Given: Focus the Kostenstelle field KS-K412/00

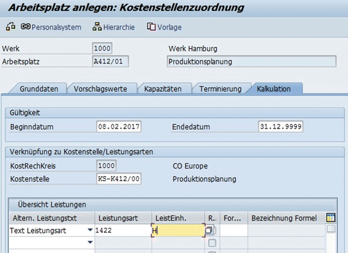Looking at the screenshot, I should pos(119,179).
